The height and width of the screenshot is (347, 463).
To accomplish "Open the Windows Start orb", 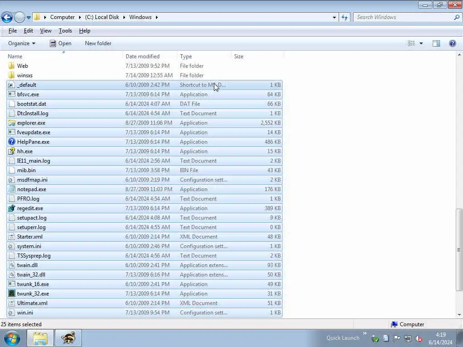I will (12, 338).
